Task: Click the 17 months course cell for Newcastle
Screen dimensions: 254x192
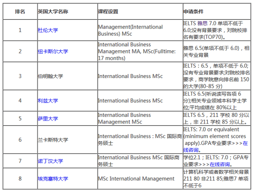Action: (140, 51)
